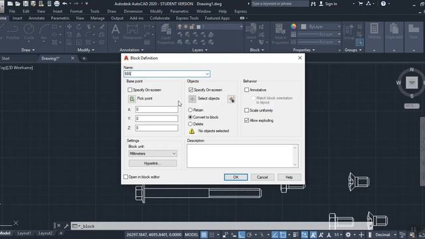Image resolution: width=425 pixels, height=239 pixels.
Task: Uncheck Allow exploding checkbox
Action: coord(246,120)
